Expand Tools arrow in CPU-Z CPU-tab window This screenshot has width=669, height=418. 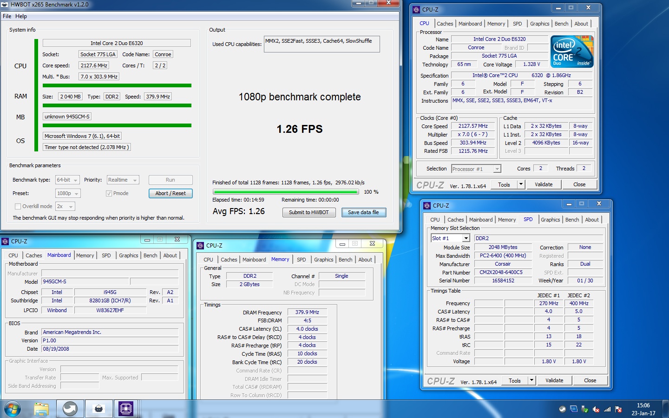[521, 184]
